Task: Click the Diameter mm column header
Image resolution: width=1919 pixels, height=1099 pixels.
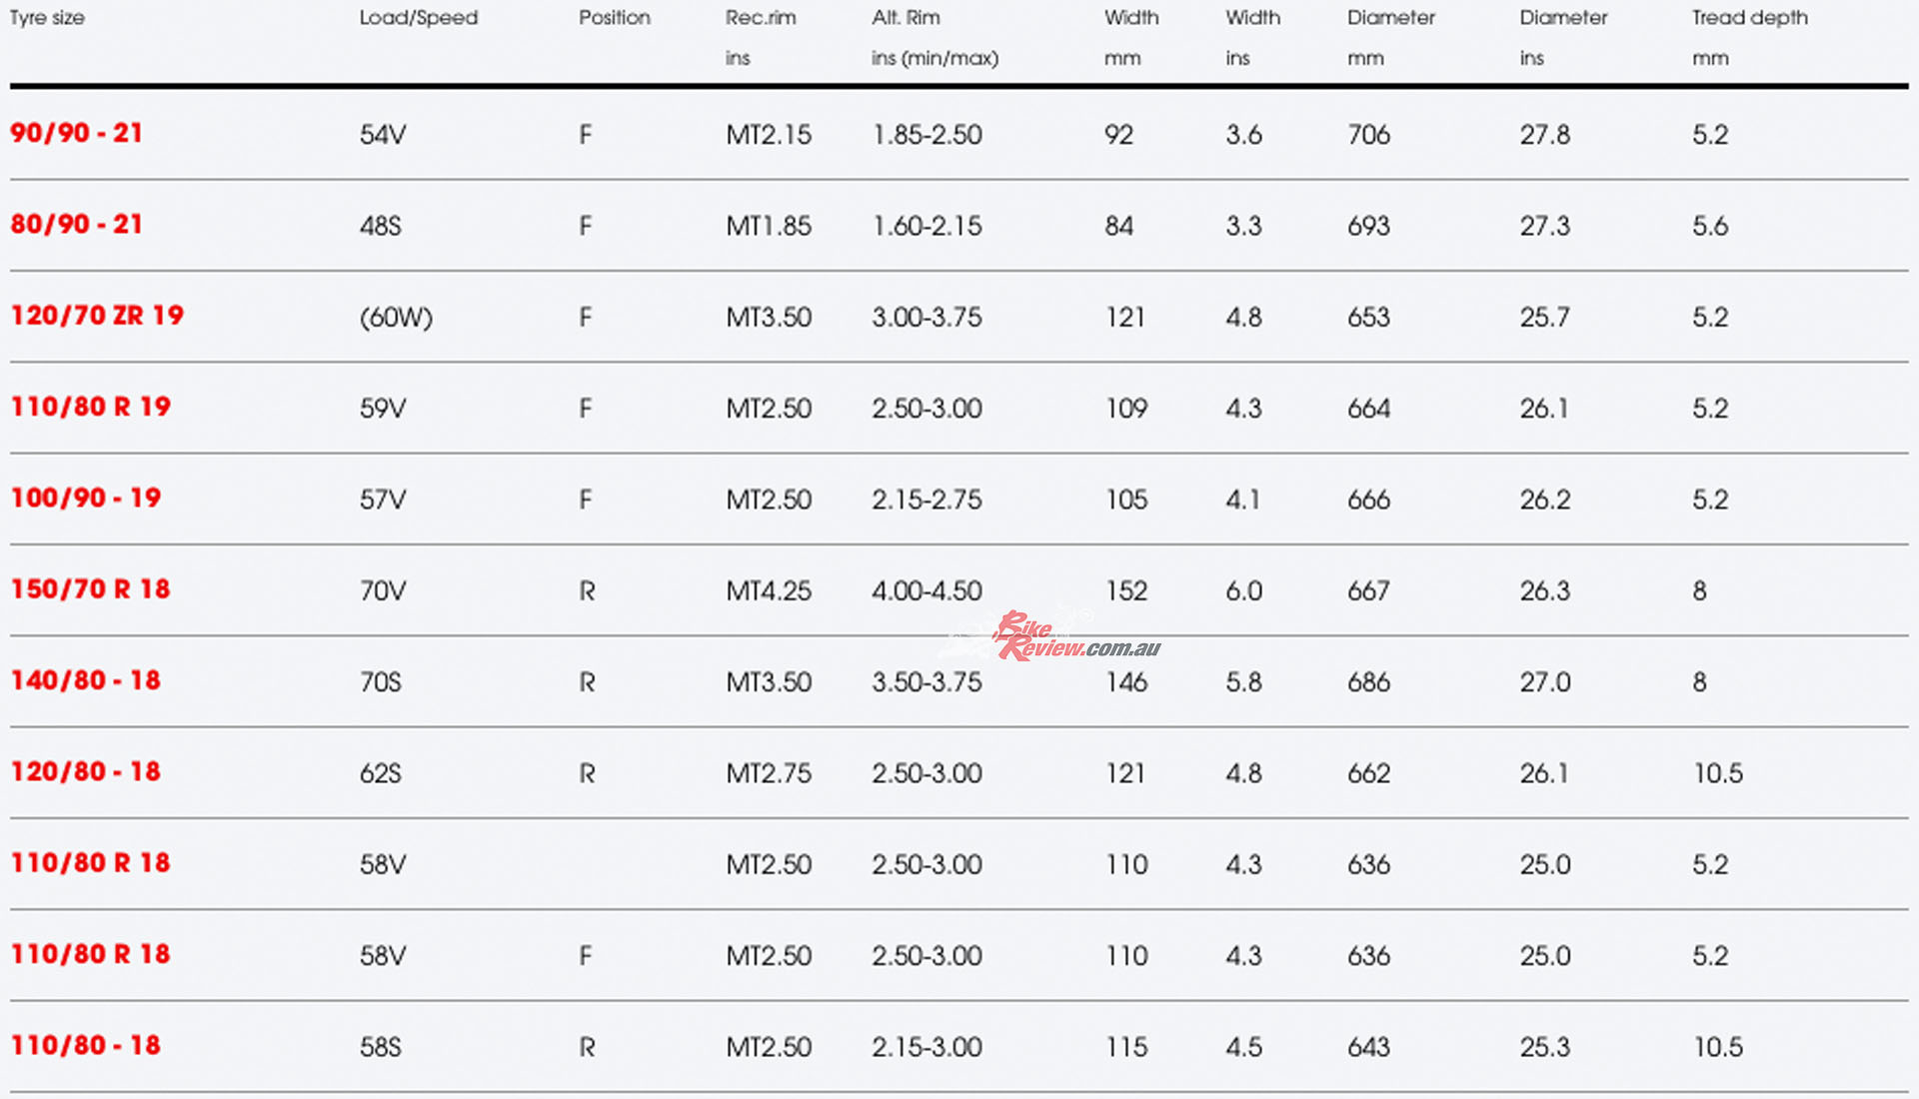Action: tap(1390, 18)
